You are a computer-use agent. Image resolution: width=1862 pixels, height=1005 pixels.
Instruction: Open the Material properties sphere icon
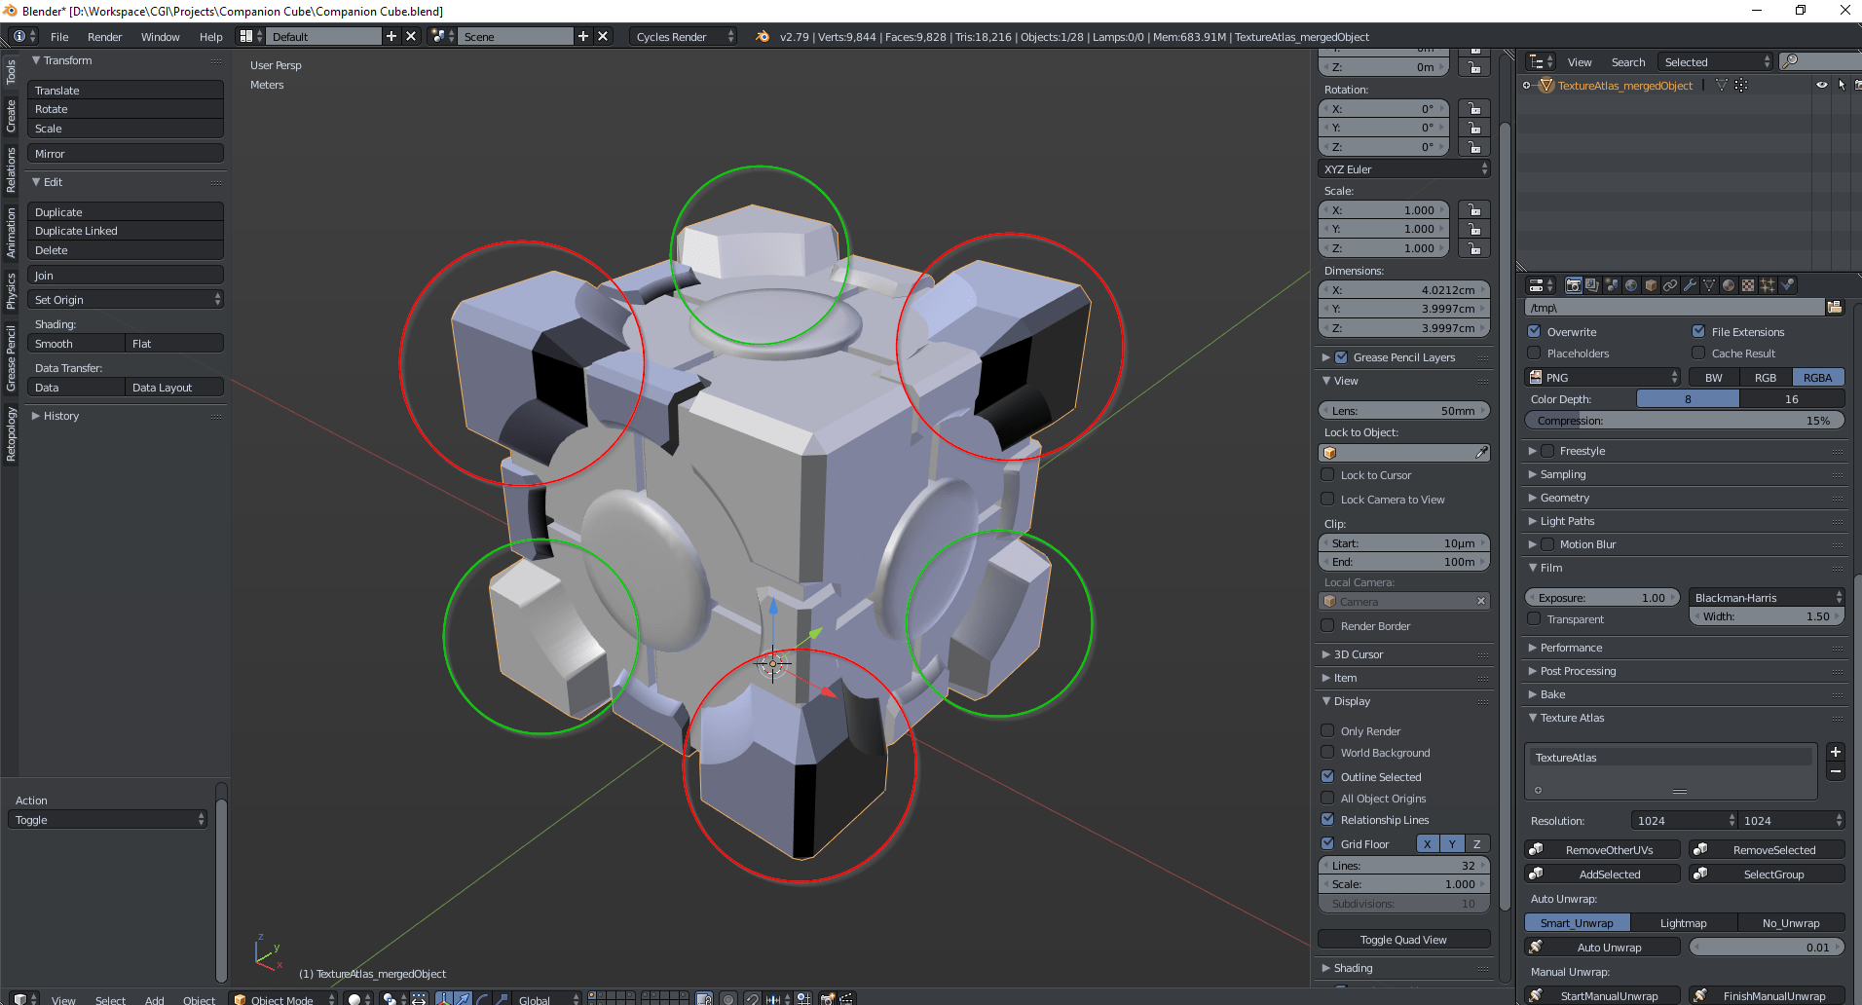tap(1729, 284)
